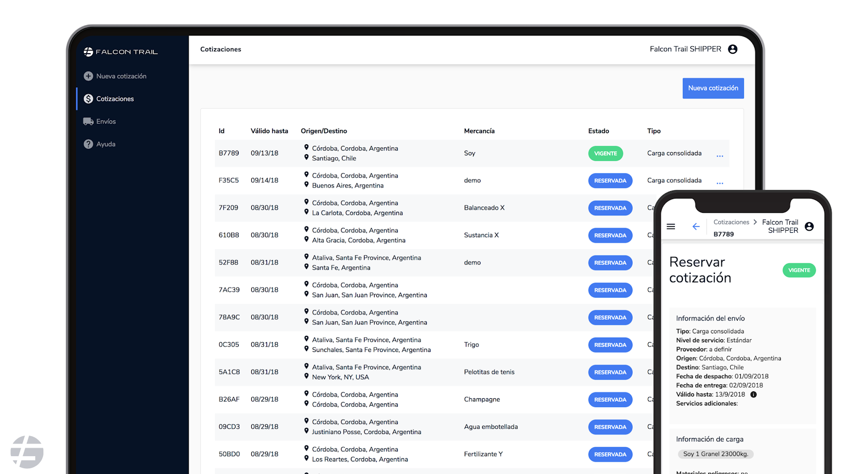This screenshot has width=843, height=474.
Task: Select quote id B7789 in the table
Action: pos(229,153)
